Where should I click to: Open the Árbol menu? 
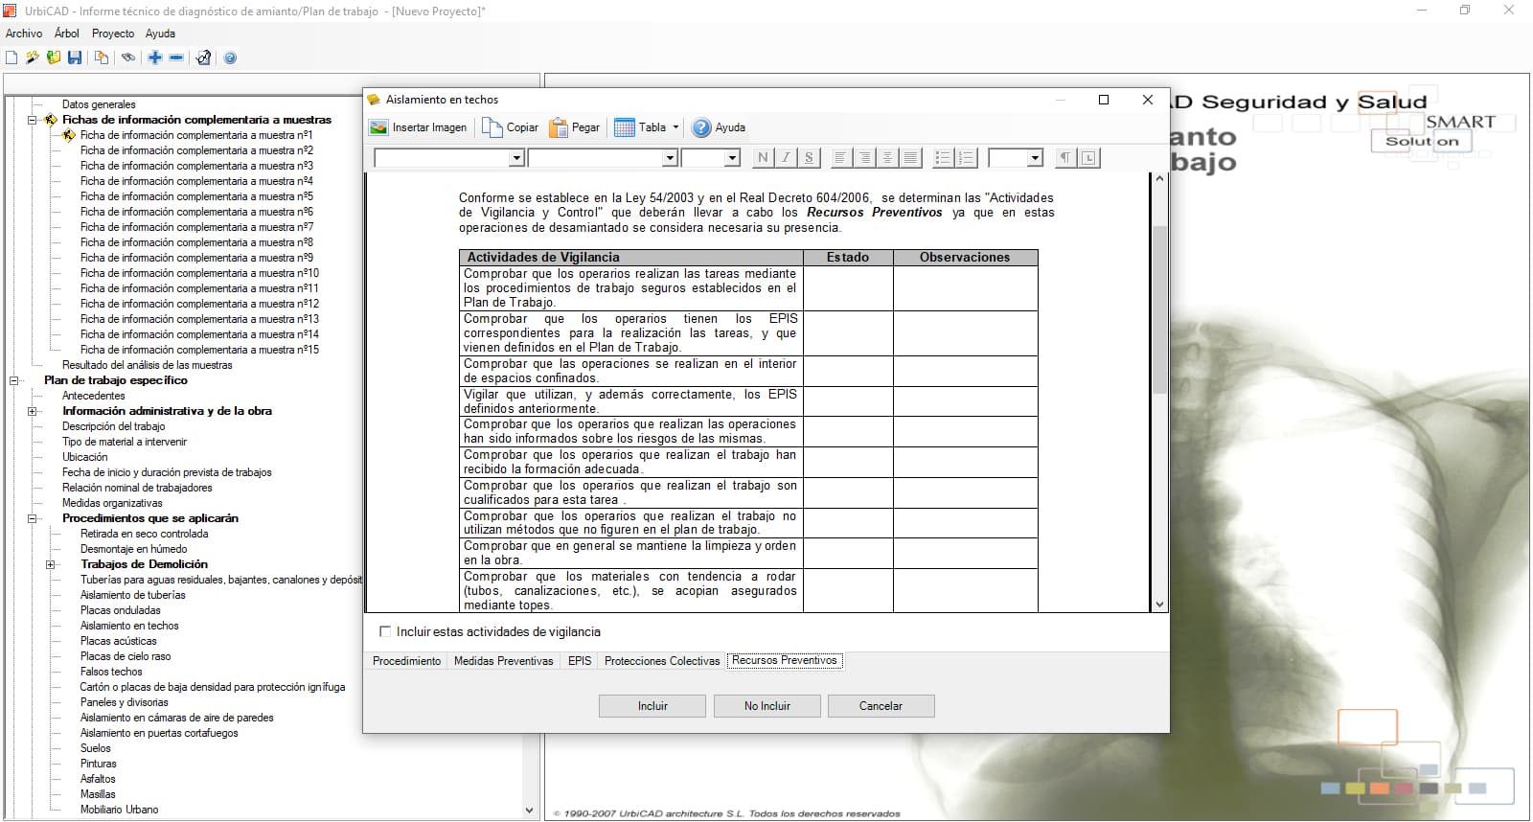(67, 34)
